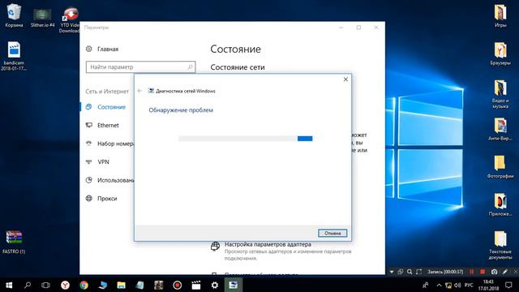Open the Bandicam recorder dropdown arrow
The height and width of the screenshot is (292, 519).
coord(392,272)
